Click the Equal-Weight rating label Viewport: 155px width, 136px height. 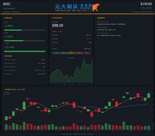pos(42,74)
